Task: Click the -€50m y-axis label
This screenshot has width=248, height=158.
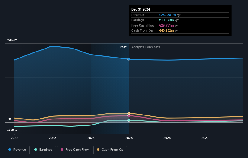Action: tap(12, 130)
